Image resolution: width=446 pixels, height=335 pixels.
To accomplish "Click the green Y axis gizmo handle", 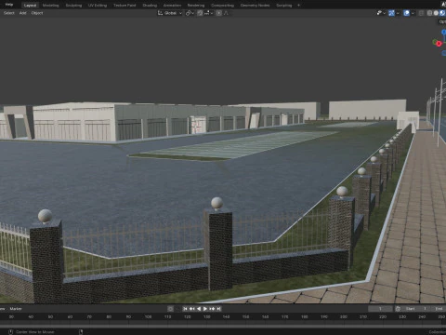I will (435, 42).
